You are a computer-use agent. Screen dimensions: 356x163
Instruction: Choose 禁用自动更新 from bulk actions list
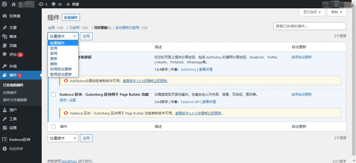pyautogui.click(x=63, y=74)
